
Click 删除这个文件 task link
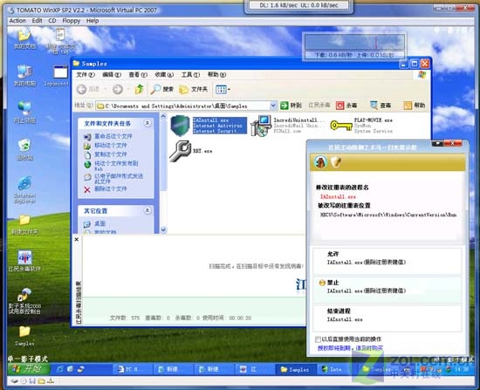pos(111,188)
